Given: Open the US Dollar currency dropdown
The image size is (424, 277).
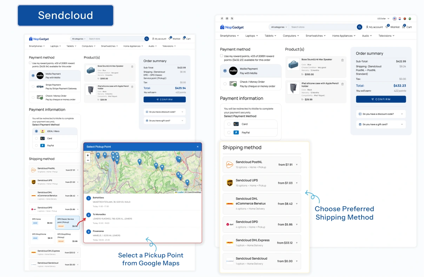Looking at the screenshot, I should (383, 19).
